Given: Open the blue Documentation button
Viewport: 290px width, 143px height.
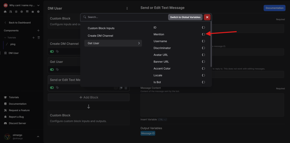Looking at the screenshot, I should tap(274, 8).
